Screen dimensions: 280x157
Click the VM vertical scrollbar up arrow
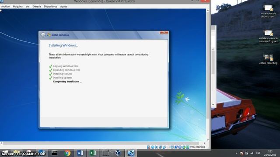pos(208,10)
